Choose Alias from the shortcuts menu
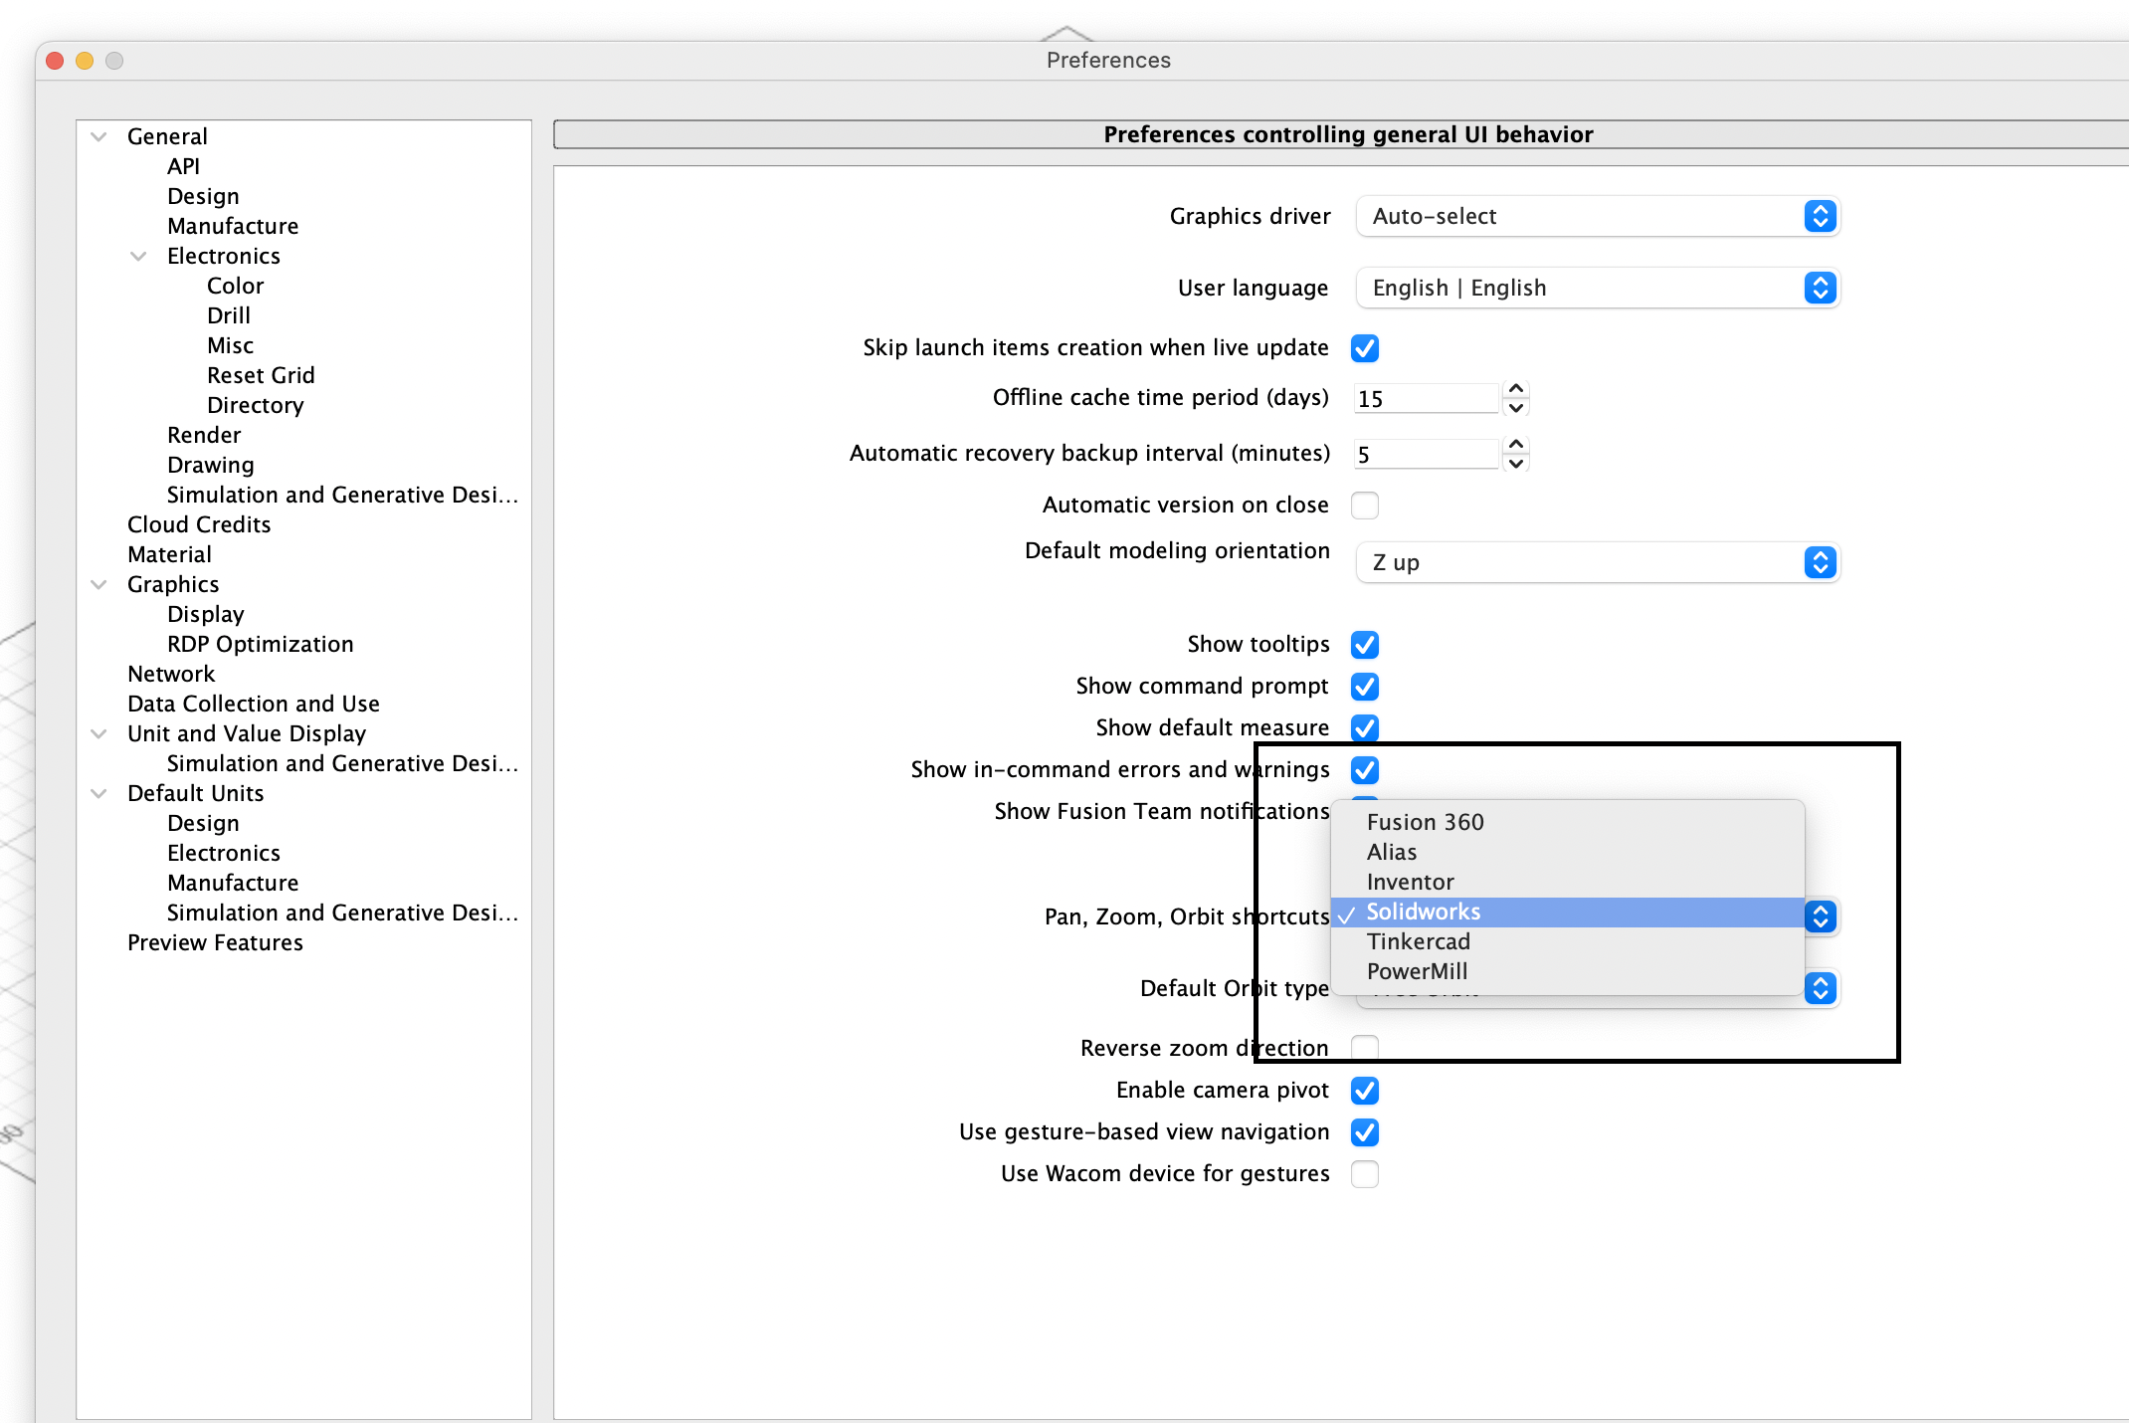 click(1568, 852)
